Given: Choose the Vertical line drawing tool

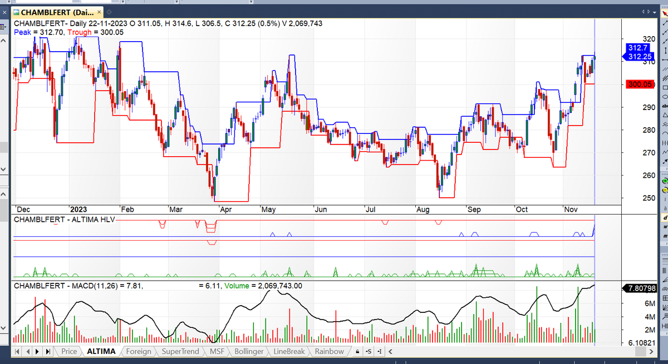Looking at the screenshot, I should [665, 51].
